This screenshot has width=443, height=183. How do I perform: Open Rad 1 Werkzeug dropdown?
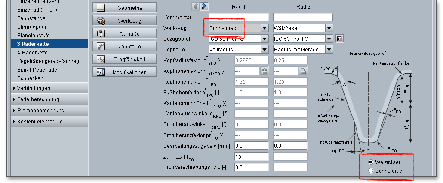coord(264,28)
